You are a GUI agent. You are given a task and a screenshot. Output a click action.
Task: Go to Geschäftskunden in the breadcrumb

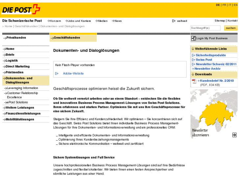pos(26,26)
